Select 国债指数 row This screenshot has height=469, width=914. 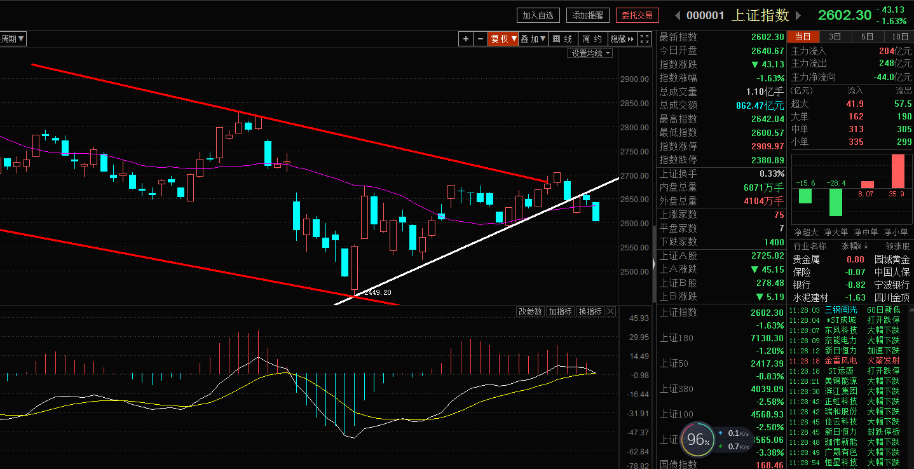(x=721, y=465)
